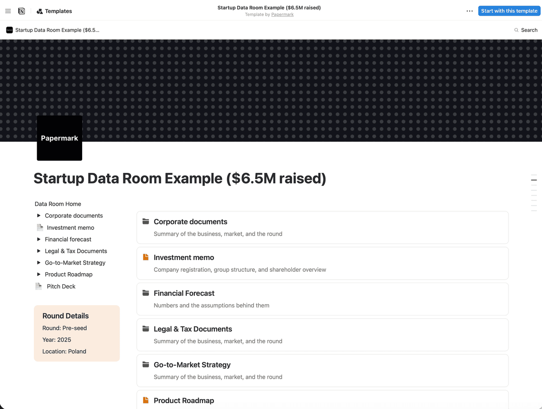Expand the Go-to-Market Strategy toggle
Image resolution: width=542 pixels, height=409 pixels.
pyautogui.click(x=39, y=263)
